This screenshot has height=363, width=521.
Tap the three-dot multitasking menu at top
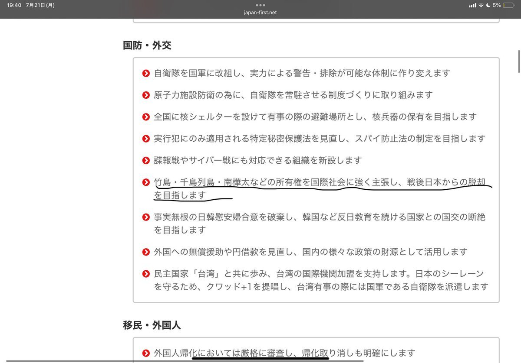coord(260,5)
